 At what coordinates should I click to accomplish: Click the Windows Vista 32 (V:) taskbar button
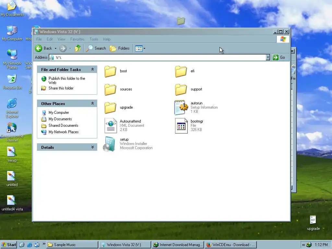[x=125, y=245]
